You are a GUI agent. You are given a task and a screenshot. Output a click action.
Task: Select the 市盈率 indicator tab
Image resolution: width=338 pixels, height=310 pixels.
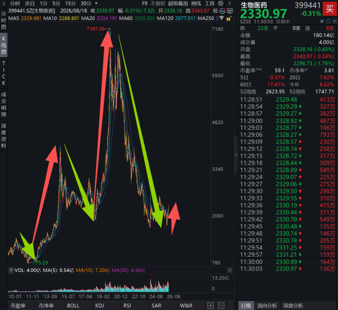[x=18, y=306]
